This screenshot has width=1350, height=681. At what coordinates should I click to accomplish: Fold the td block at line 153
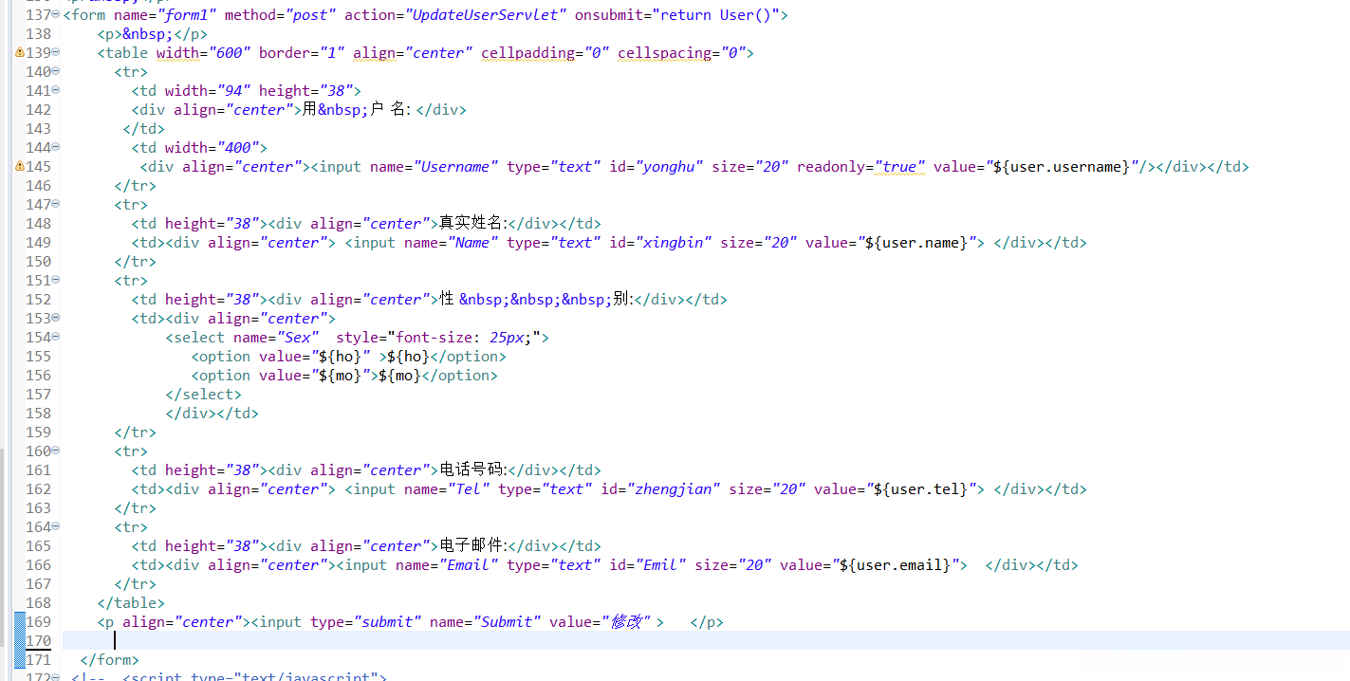pyautogui.click(x=55, y=318)
